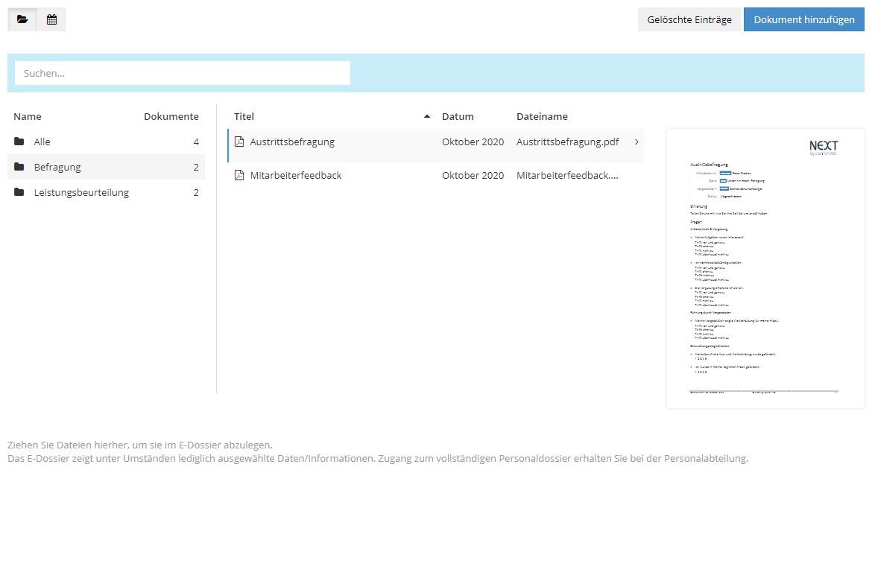This screenshot has height=581, width=872.
Task: Click the PDF icon beside Austrittsbefragung
Action: [x=239, y=142]
